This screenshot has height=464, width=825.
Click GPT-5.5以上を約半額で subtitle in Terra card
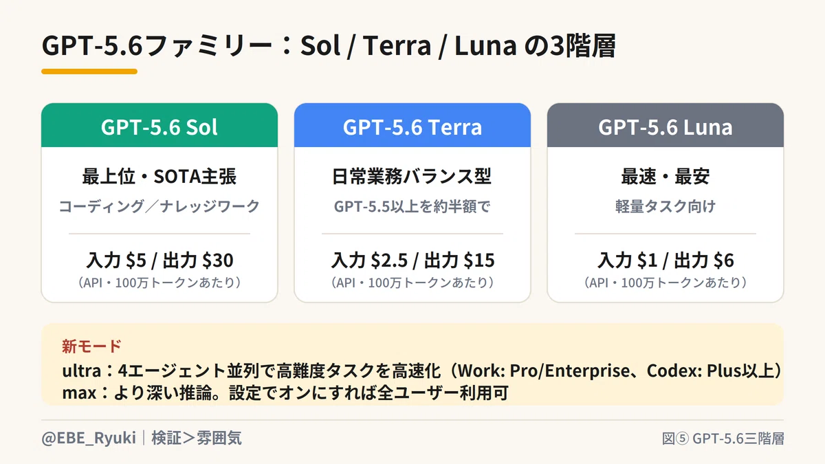[412, 206]
